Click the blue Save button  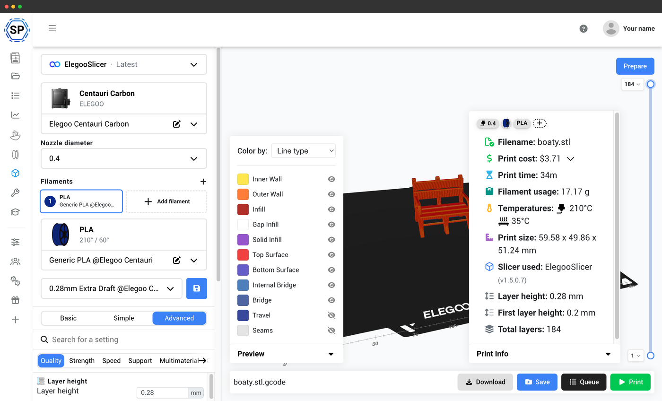click(537, 382)
